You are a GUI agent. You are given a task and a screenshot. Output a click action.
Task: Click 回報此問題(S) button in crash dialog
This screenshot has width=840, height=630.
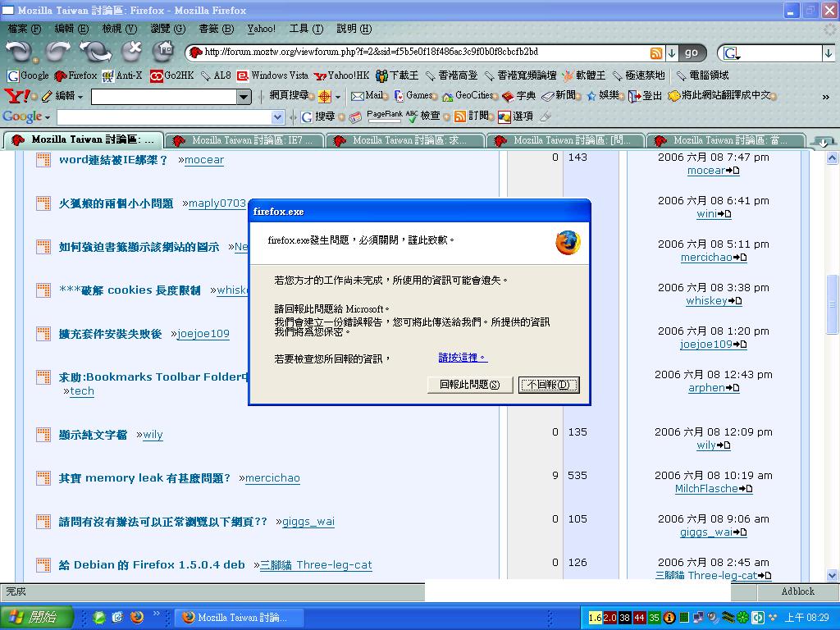pos(470,385)
